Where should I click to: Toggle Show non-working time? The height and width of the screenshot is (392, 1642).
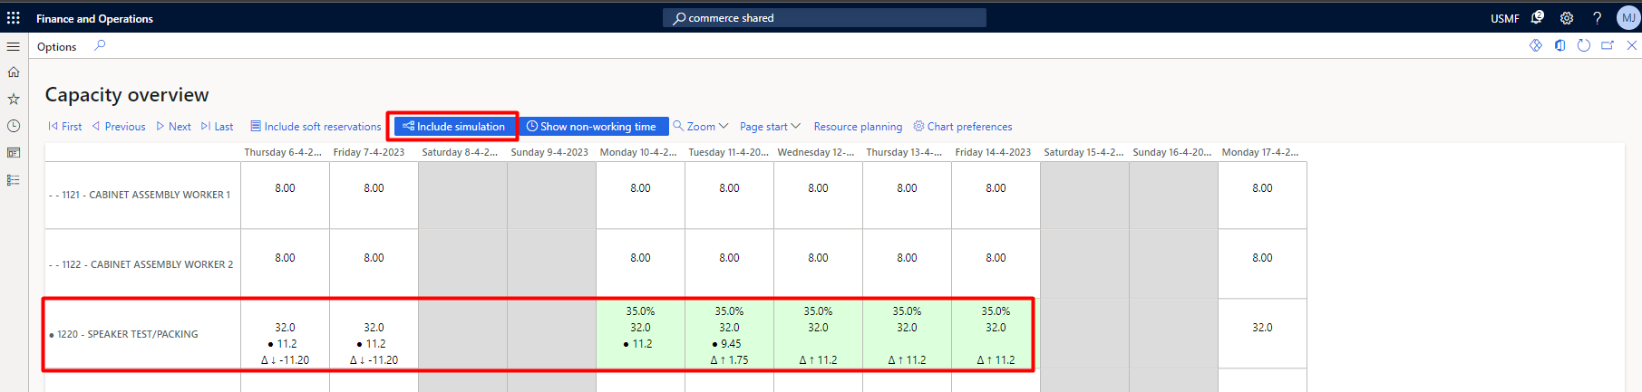coord(592,127)
